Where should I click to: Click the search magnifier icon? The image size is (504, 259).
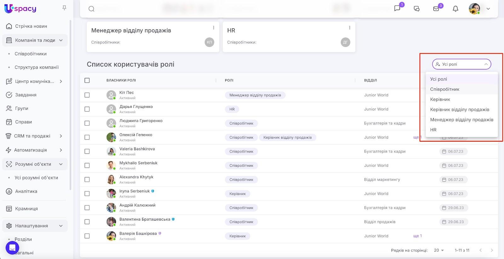pos(91,9)
